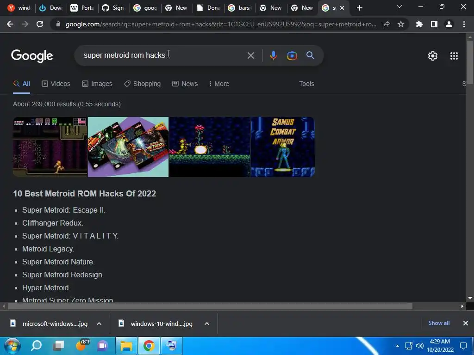Switch to the Videos results tab

pos(56,84)
